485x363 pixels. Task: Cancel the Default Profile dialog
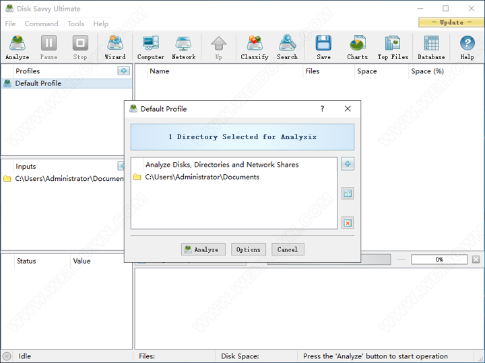pos(288,249)
